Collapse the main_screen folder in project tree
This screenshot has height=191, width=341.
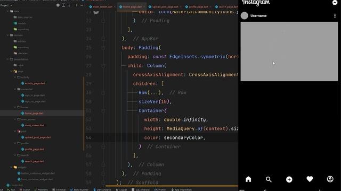(x=15, y=119)
